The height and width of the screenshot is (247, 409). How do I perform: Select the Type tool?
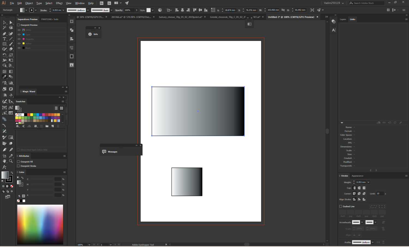pos(4,39)
